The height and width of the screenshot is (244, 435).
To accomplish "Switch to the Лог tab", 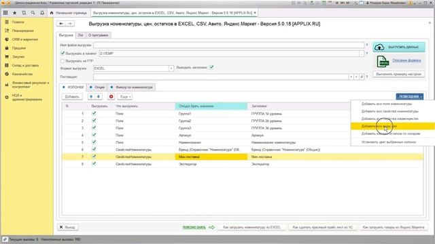I will tap(80, 35).
